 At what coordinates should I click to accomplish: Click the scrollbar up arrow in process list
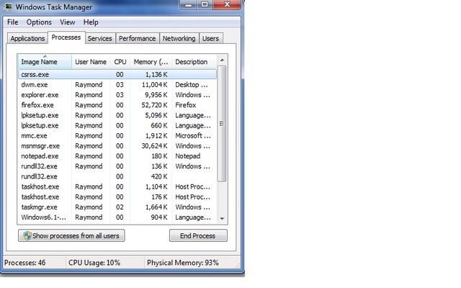tap(223, 60)
